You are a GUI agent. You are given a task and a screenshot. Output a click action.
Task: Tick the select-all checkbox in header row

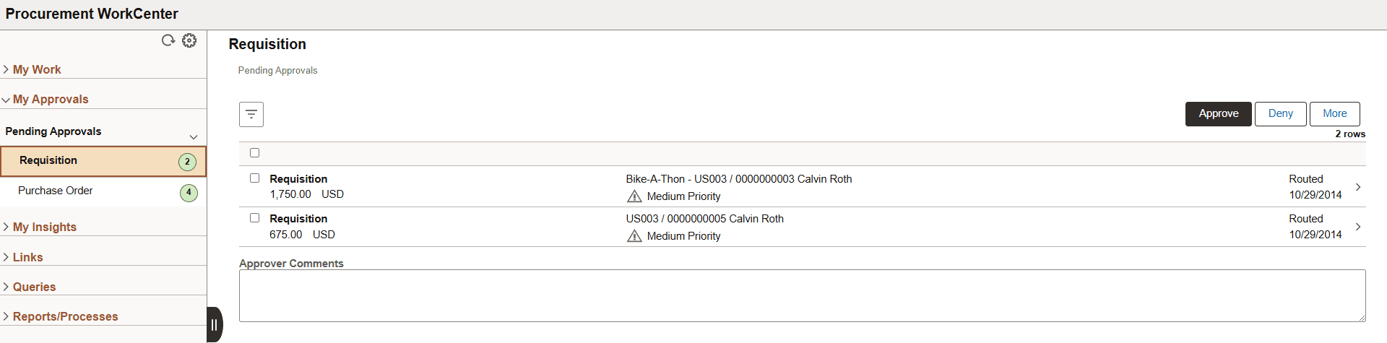tap(254, 153)
